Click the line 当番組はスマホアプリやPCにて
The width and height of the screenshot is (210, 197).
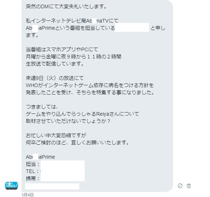tap(62, 49)
